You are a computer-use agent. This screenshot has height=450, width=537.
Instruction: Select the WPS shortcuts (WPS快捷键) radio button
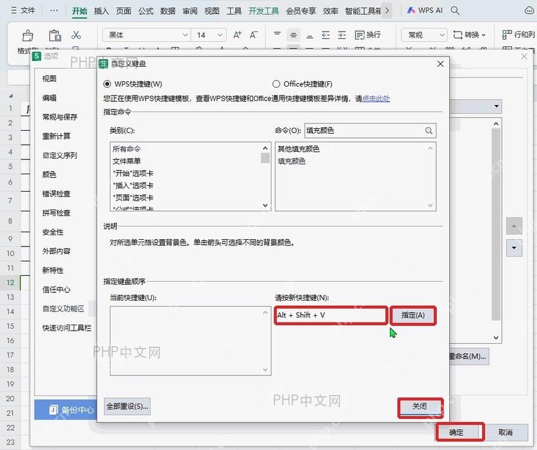coord(107,84)
